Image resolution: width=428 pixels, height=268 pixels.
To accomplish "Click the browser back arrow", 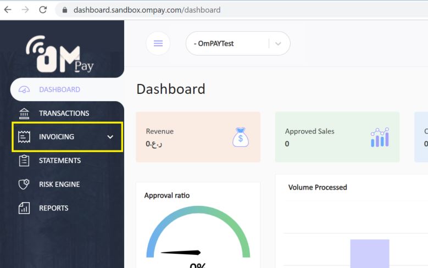I will [8, 9].
